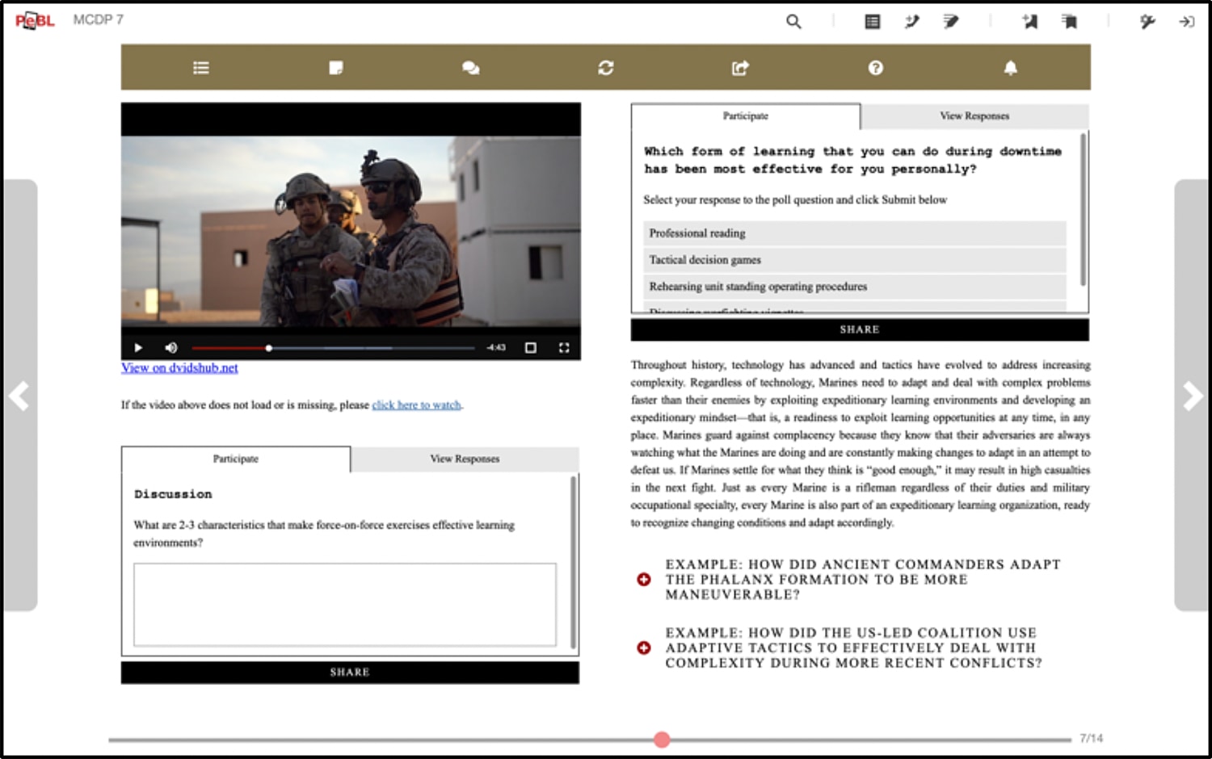Select the Professional reading poll option
Screen dimensions: 1212x759
pos(854,233)
